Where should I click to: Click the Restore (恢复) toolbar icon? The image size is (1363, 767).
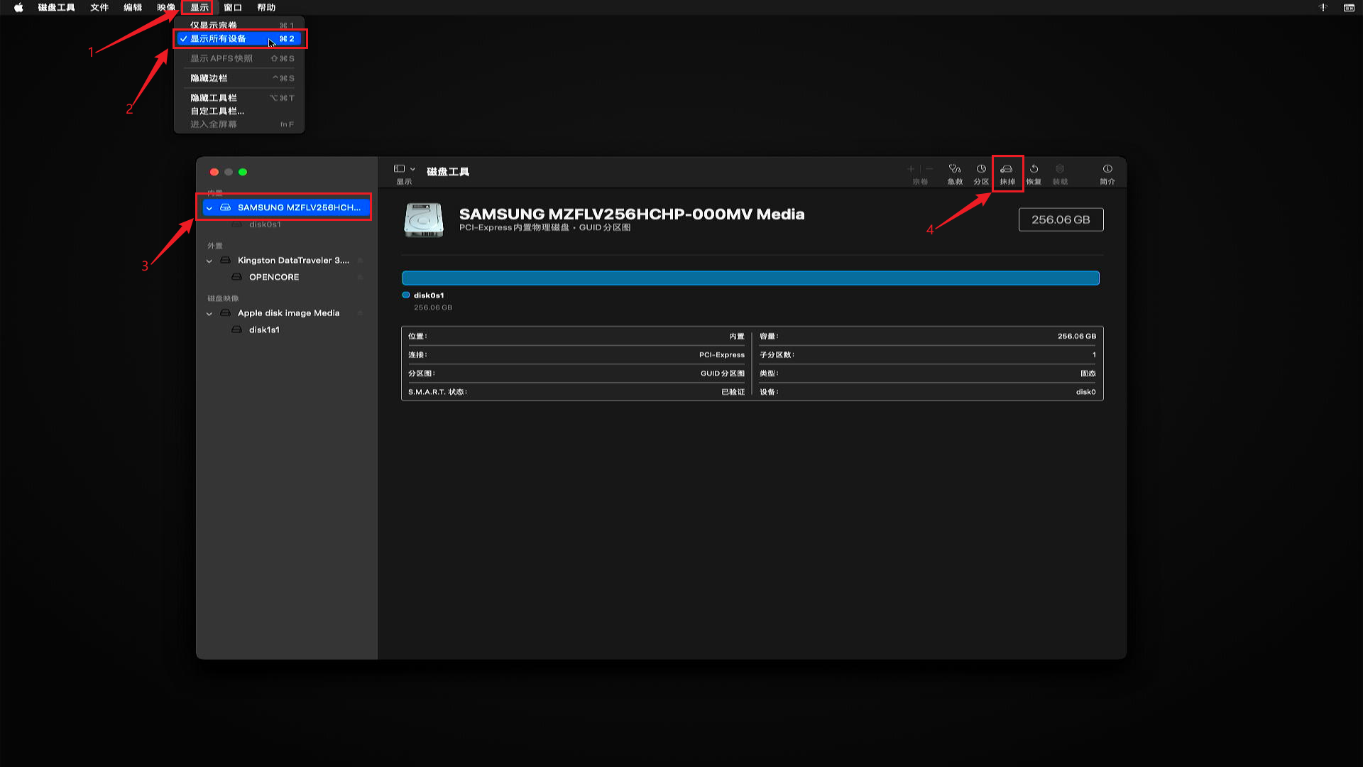pyautogui.click(x=1034, y=169)
